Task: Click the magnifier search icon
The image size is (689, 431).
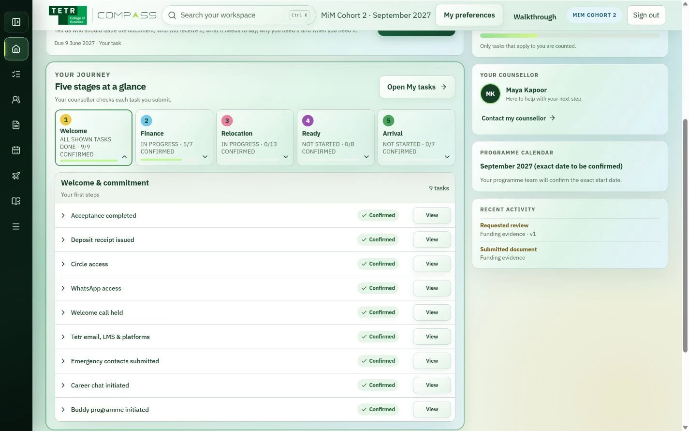Action: tap(172, 15)
